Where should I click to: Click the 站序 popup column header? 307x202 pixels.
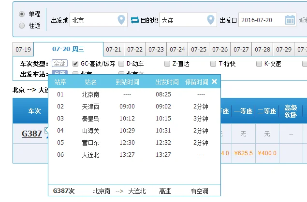pos(60,82)
